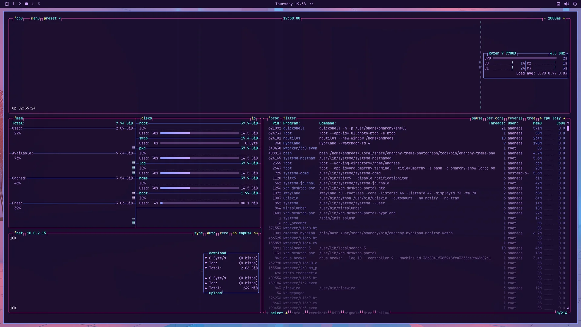Click the minus beside 2000ms interval
Screen dimensions: 581x327
pyautogui.click(x=545, y=18)
